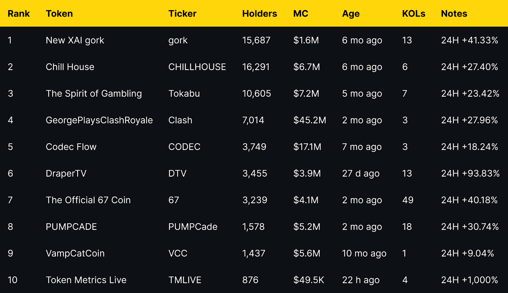Open the VampCatCoin token
Screen dimensions: 508x293
(x=75, y=254)
